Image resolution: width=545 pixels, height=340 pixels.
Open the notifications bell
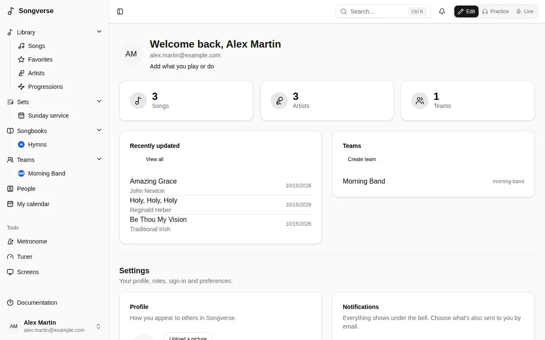442,11
